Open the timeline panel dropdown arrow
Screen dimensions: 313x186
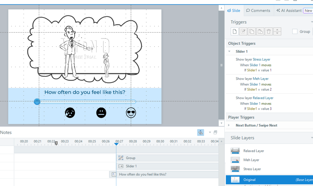pos(210,133)
